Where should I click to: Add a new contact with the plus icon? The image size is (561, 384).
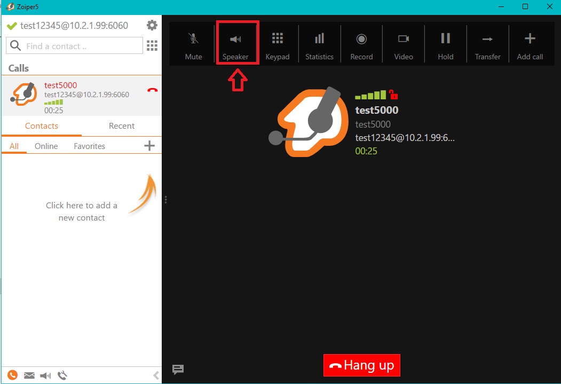pyautogui.click(x=149, y=146)
